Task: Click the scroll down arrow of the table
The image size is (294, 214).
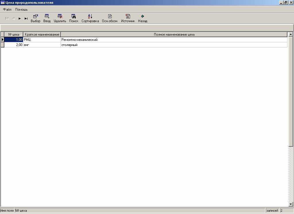Action: [291, 204]
